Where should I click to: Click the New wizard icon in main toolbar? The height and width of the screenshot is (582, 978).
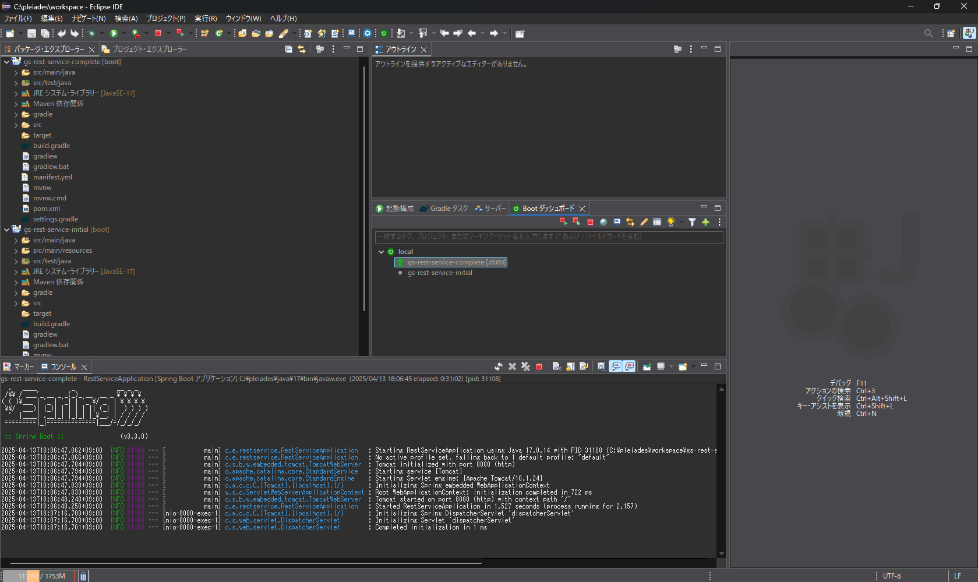click(x=10, y=33)
